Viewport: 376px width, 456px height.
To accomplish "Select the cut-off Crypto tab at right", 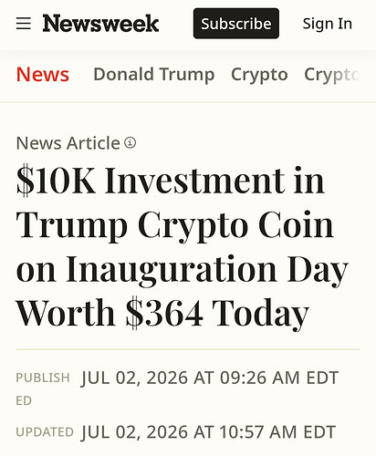I will click(332, 75).
